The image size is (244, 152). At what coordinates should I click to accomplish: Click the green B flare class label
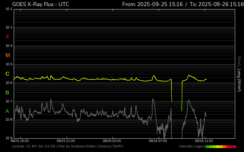[x=7, y=92]
